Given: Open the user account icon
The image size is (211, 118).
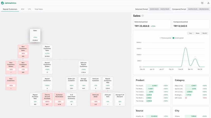Looking at the screenshot, I should (208, 3).
